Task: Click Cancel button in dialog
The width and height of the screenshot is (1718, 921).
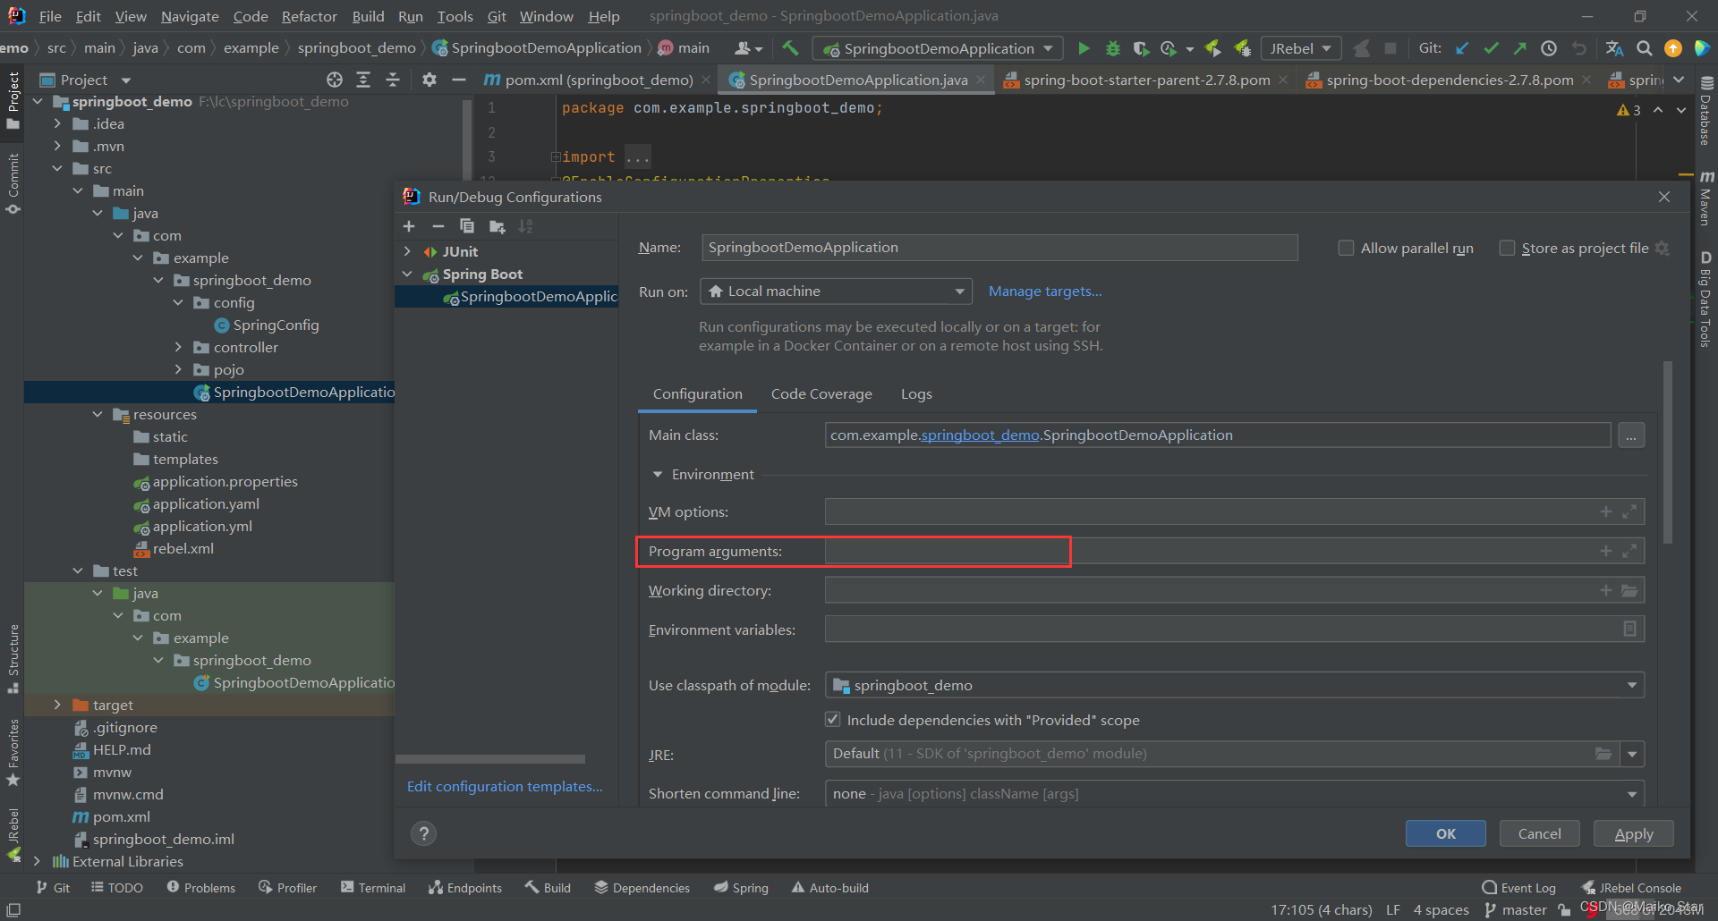Action: click(x=1539, y=833)
